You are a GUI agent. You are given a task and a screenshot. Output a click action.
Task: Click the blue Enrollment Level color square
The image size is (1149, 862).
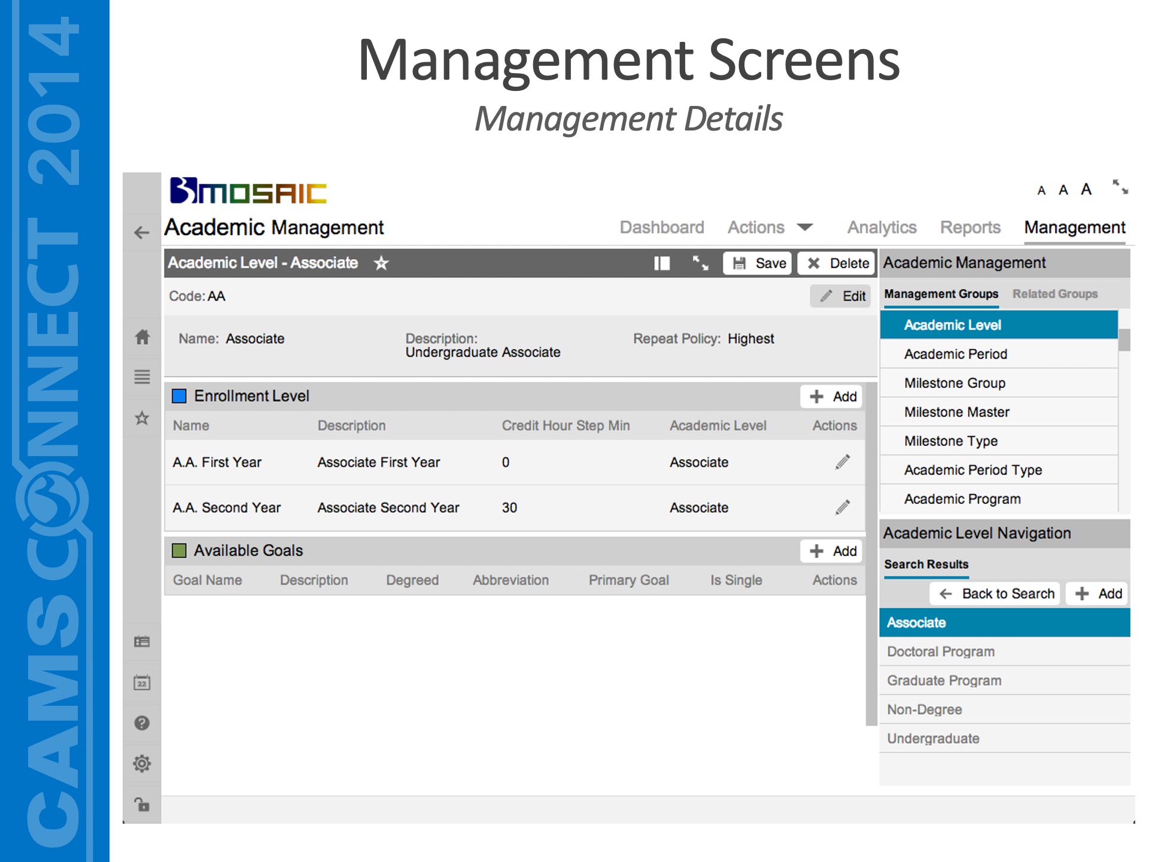pos(179,396)
